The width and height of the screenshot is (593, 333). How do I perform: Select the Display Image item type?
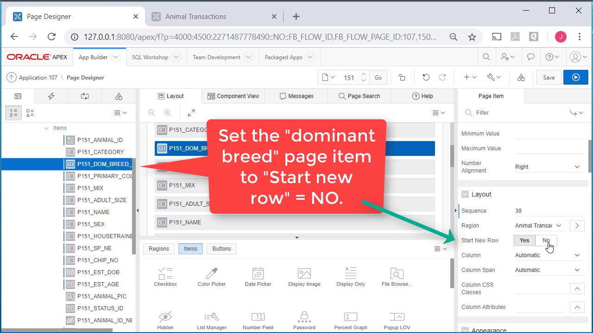point(304,277)
